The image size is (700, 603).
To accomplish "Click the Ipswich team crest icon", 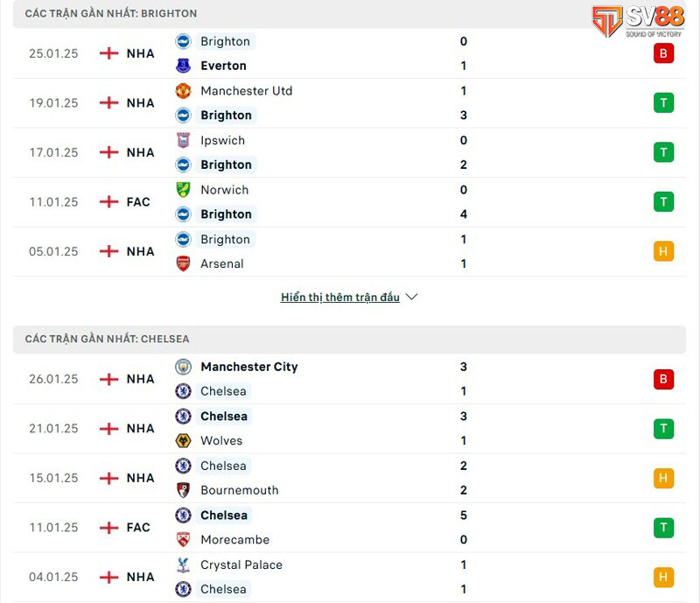I will (183, 140).
